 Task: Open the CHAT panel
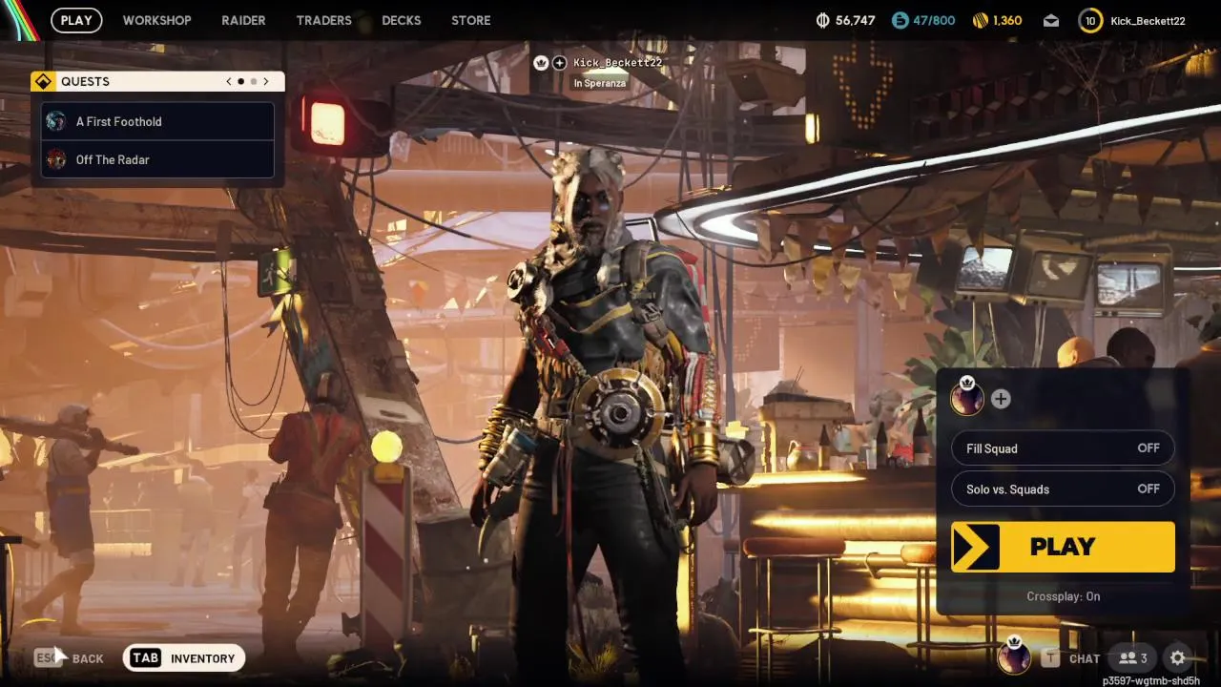pos(1085,658)
